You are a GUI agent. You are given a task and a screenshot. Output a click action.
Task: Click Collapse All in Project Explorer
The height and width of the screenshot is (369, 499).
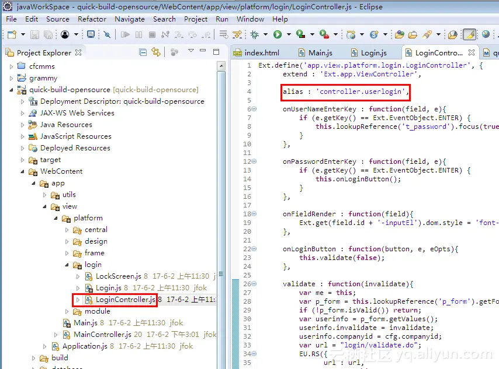click(143, 52)
